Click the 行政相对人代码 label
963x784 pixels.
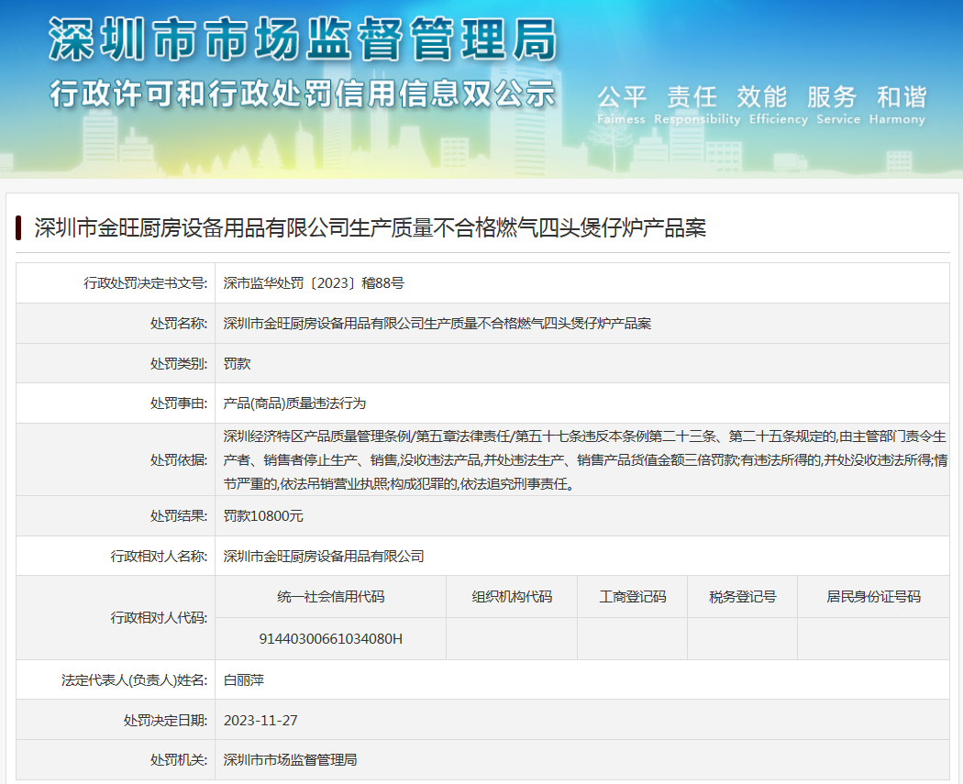(159, 618)
